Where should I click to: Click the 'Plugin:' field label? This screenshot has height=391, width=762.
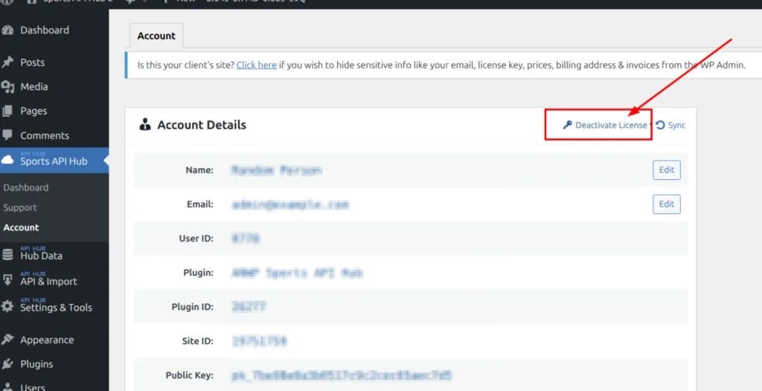[198, 273]
